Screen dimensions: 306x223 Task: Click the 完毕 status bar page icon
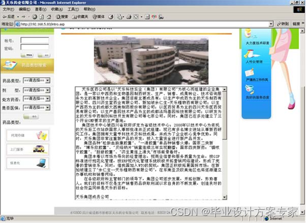[x=3, y=219]
